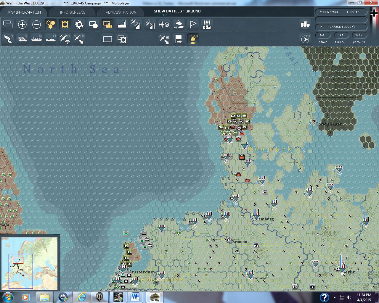Image resolution: width=379 pixels, height=303 pixels.
Task: Click the overlapping windows icon in toolbar
Action: point(8,24)
